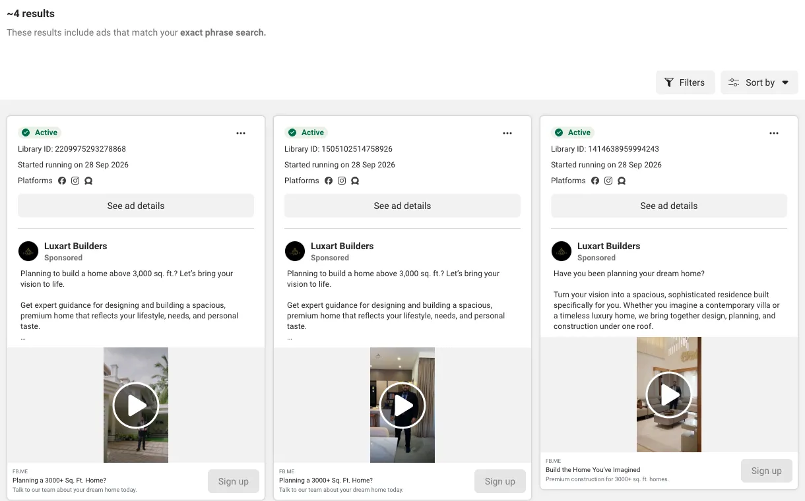Screen dimensions: 805x501
Task: Play the video in ad ending 8868
Action: pyautogui.click(x=136, y=405)
